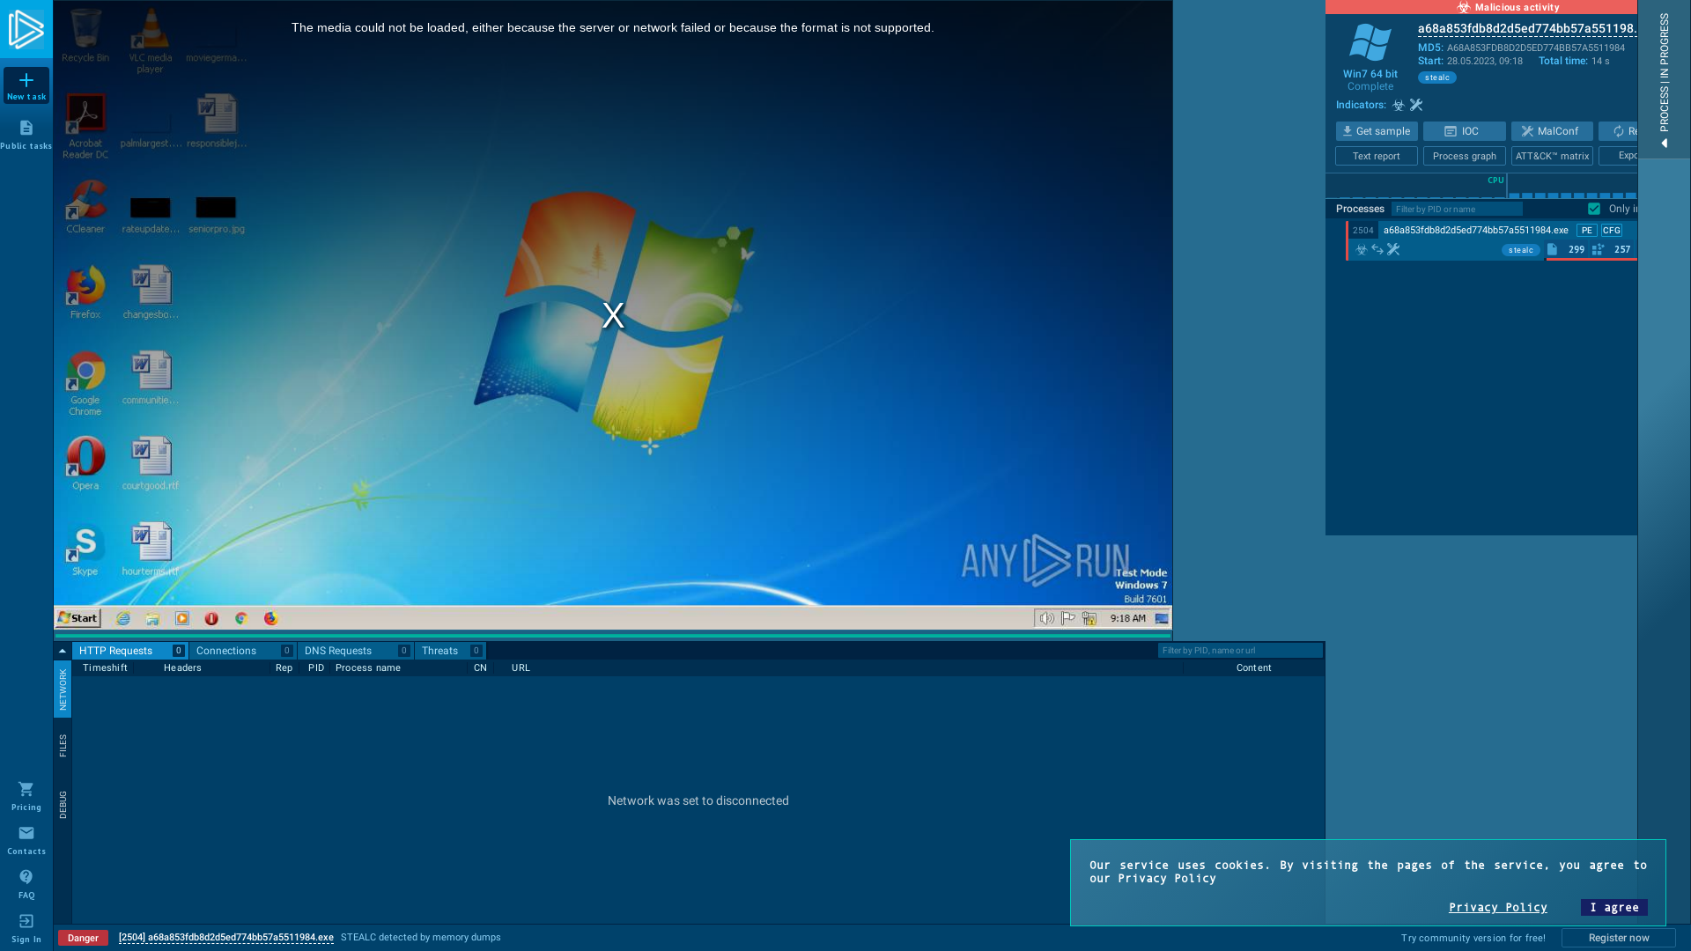Select ATT&CK matrix report view
The width and height of the screenshot is (1691, 951).
click(x=1553, y=156)
